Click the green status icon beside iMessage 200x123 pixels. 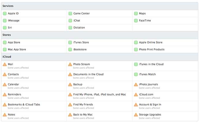click(5, 20)
